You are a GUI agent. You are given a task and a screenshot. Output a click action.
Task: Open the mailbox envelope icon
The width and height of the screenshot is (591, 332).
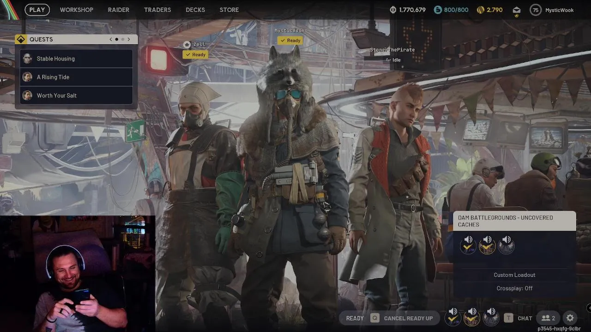pyautogui.click(x=517, y=10)
